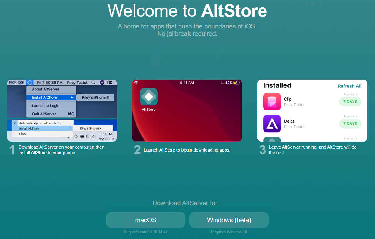The height and width of the screenshot is (239, 375).
Task: Click the 8:16 PM Windows taskbar clock
Action: point(106,134)
